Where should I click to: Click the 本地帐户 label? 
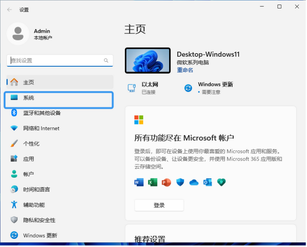(43, 38)
